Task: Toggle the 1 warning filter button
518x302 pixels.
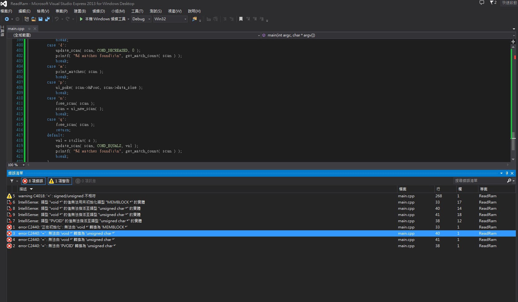Action: pyautogui.click(x=60, y=181)
